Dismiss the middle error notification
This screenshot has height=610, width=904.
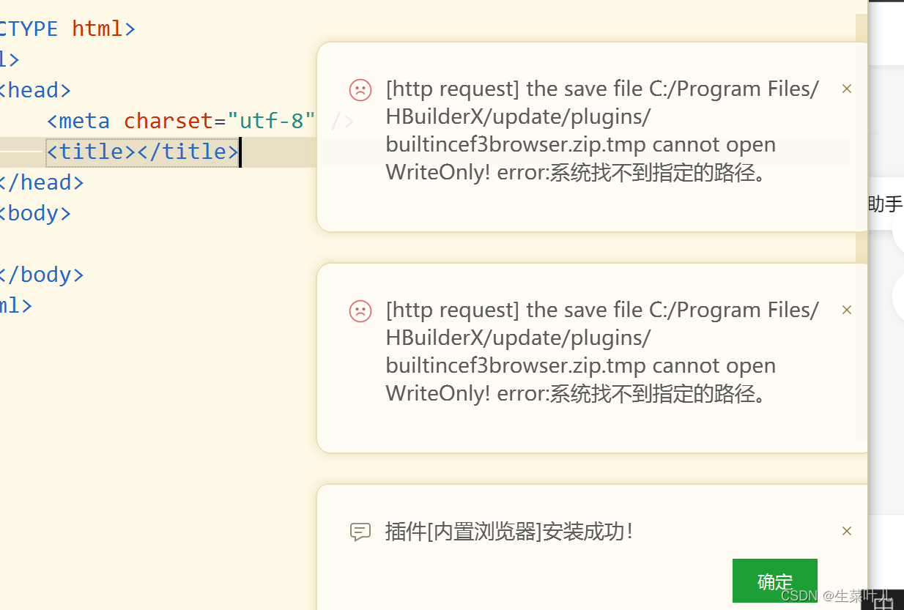click(x=847, y=310)
